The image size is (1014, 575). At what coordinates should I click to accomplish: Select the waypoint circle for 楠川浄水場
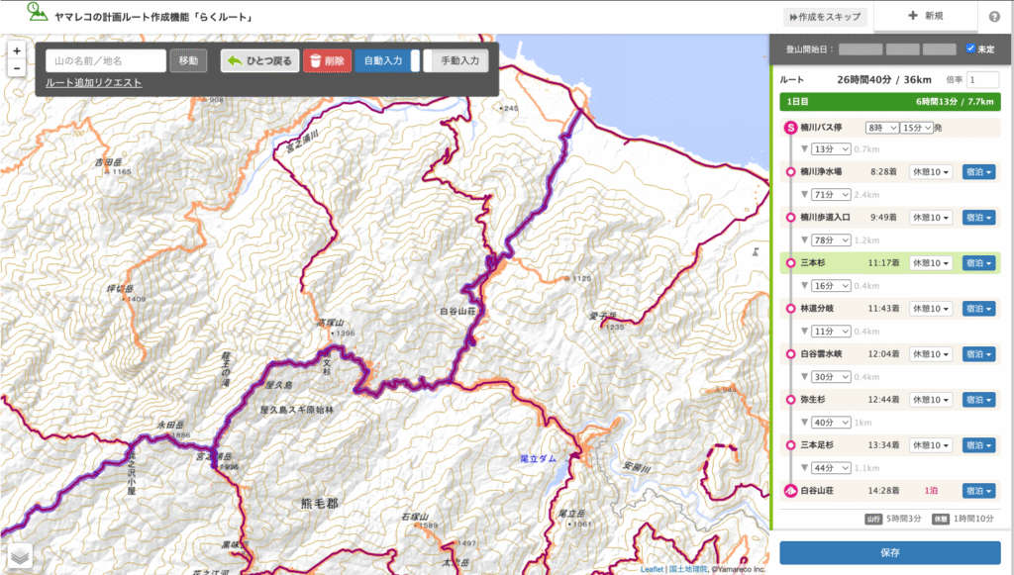click(790, 172)
